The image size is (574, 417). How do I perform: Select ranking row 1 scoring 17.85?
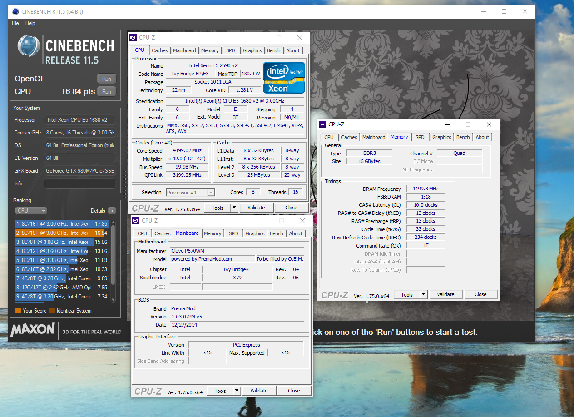click(61, 224)
